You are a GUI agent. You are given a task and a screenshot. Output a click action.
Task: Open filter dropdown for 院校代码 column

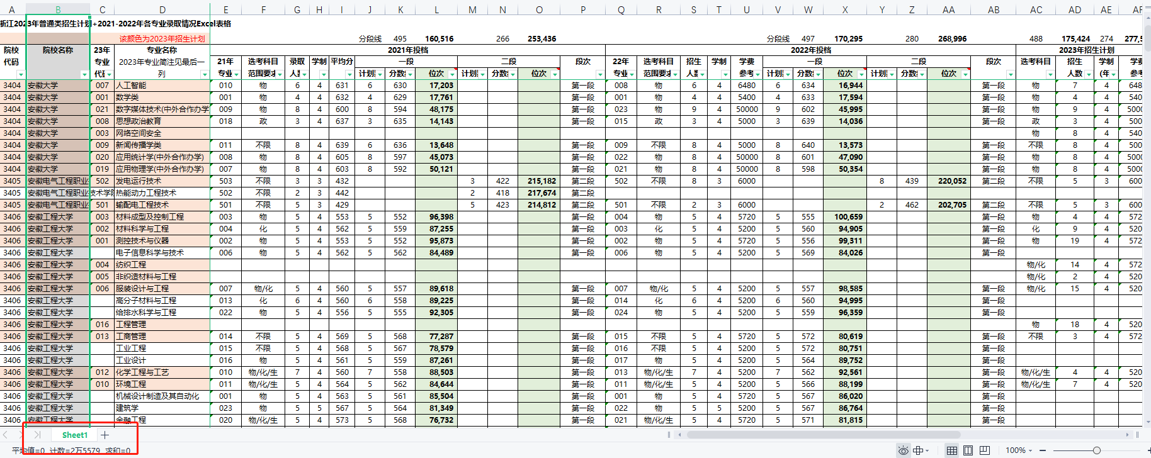pyautogui.click(x=21, y=74)
